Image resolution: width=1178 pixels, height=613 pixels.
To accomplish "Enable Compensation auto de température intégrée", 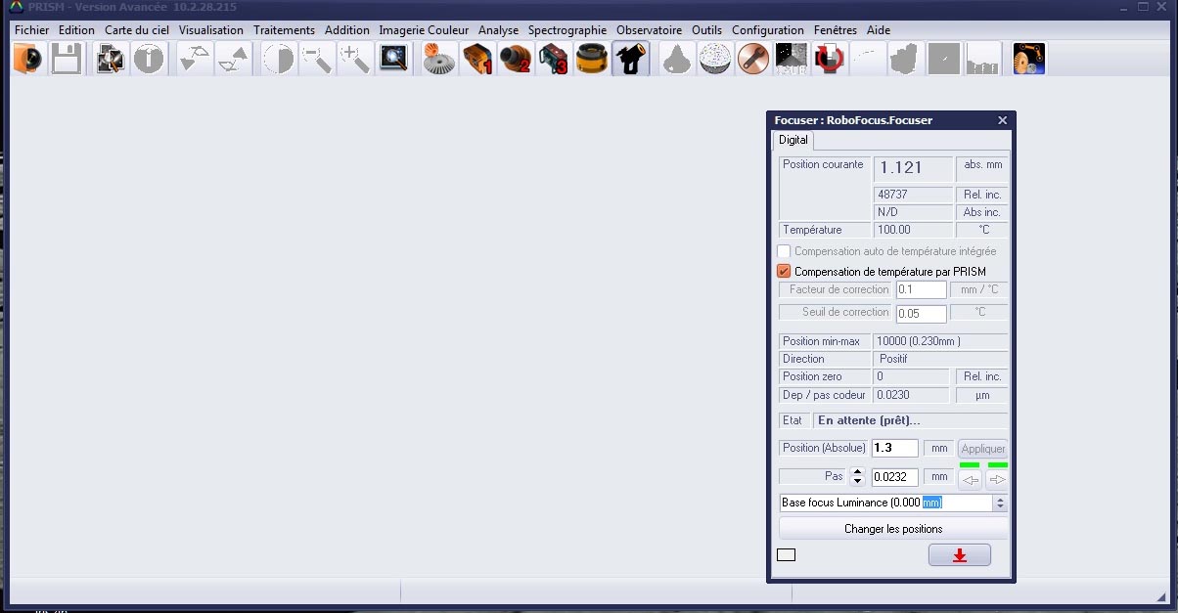I will (784, 251).
